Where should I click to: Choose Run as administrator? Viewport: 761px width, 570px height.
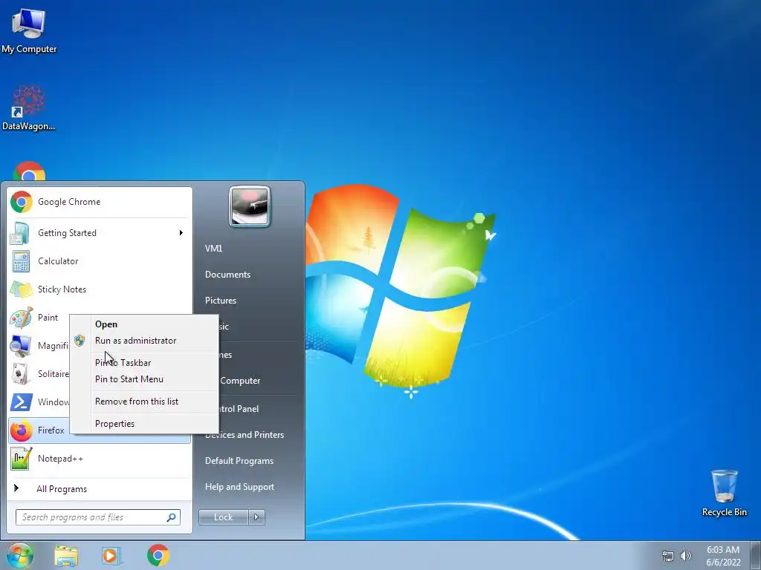(144, 341)
